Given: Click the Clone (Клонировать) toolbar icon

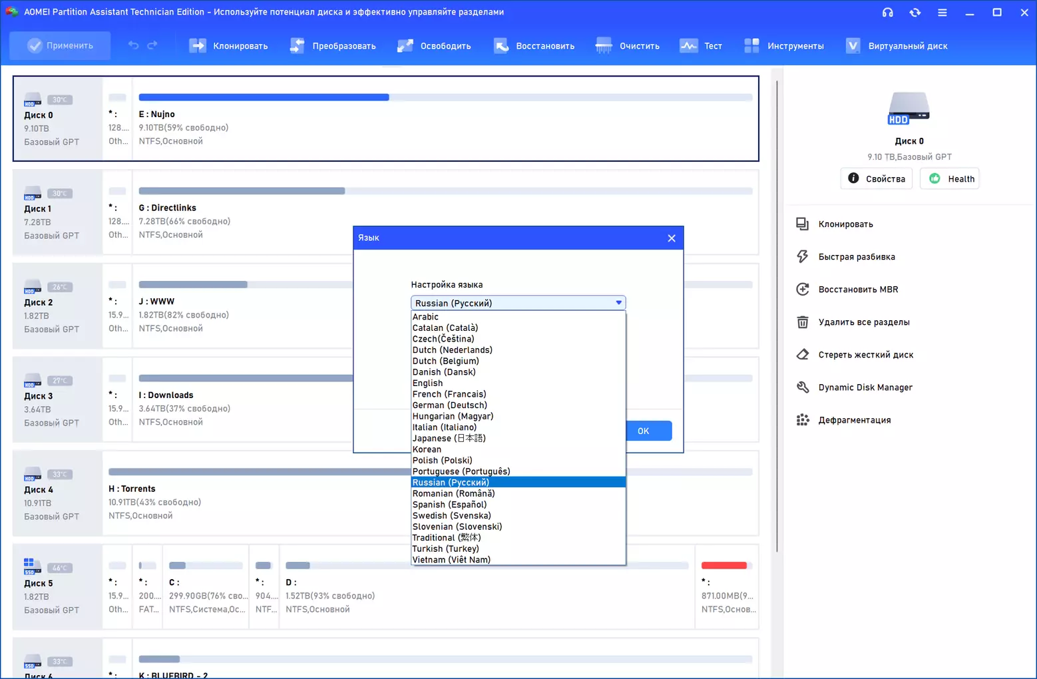Looking at the screenshot, I should click(x=198, y=46).
